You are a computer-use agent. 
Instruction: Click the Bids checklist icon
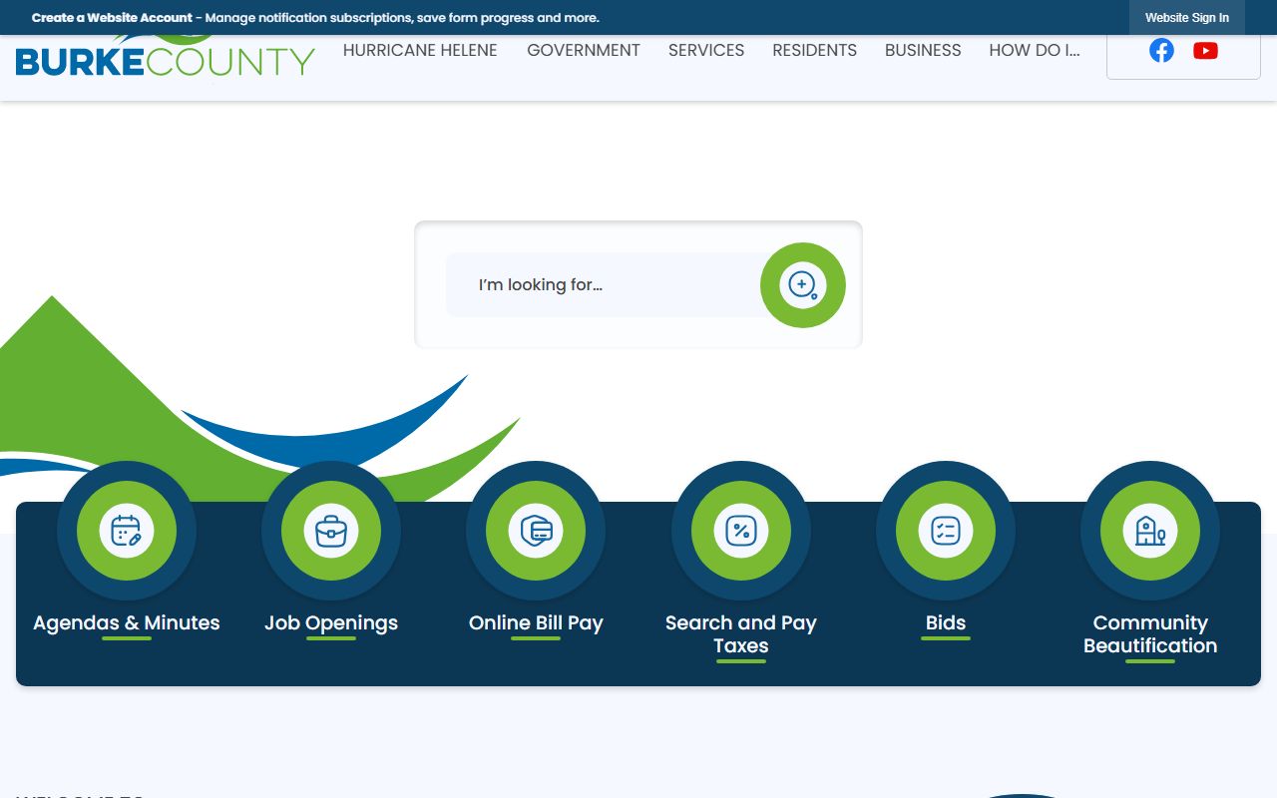tap(945, 531)
